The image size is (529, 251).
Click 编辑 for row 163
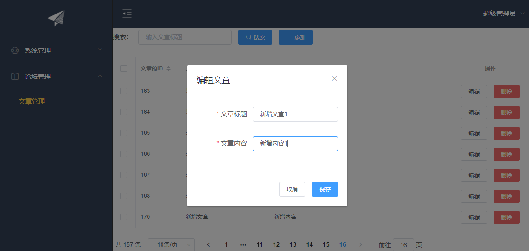coord(474,91)
